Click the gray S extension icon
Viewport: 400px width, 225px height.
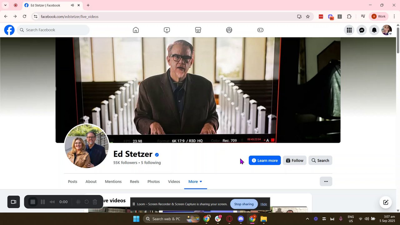(x=340, y=17)
